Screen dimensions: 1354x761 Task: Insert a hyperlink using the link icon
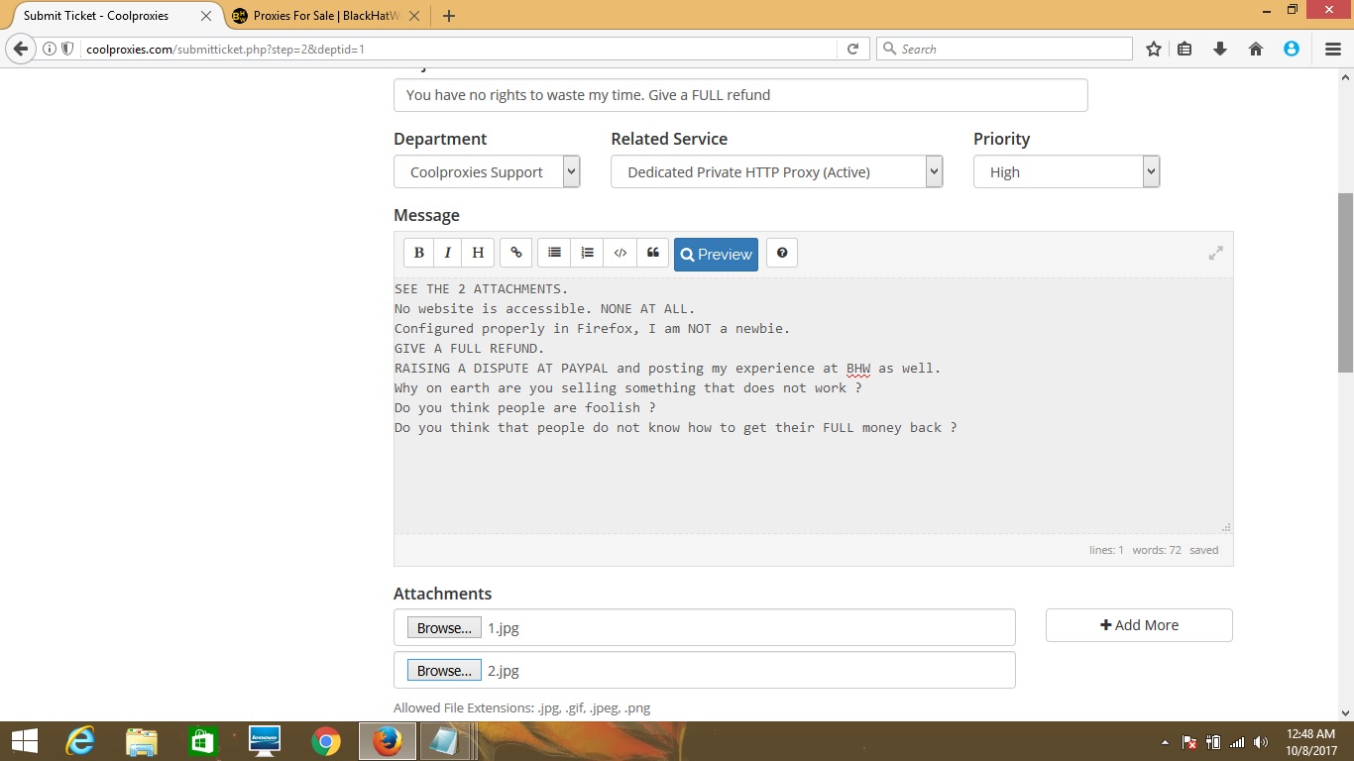coord(516,254)
